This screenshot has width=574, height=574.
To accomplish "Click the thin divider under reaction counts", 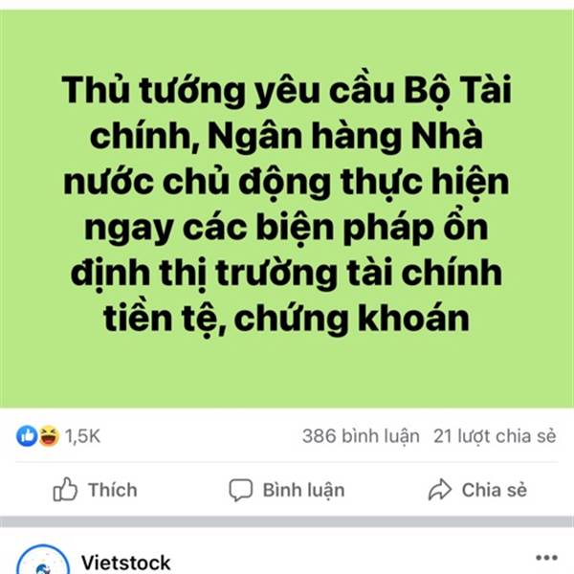I will pyautogui.click(x=287, y=462).
